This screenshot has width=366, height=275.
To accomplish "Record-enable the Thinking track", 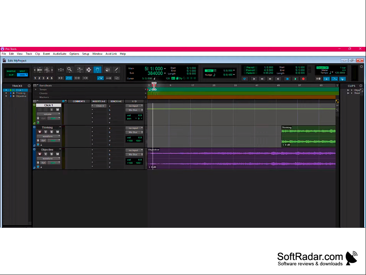I will [x=40, y=132].
